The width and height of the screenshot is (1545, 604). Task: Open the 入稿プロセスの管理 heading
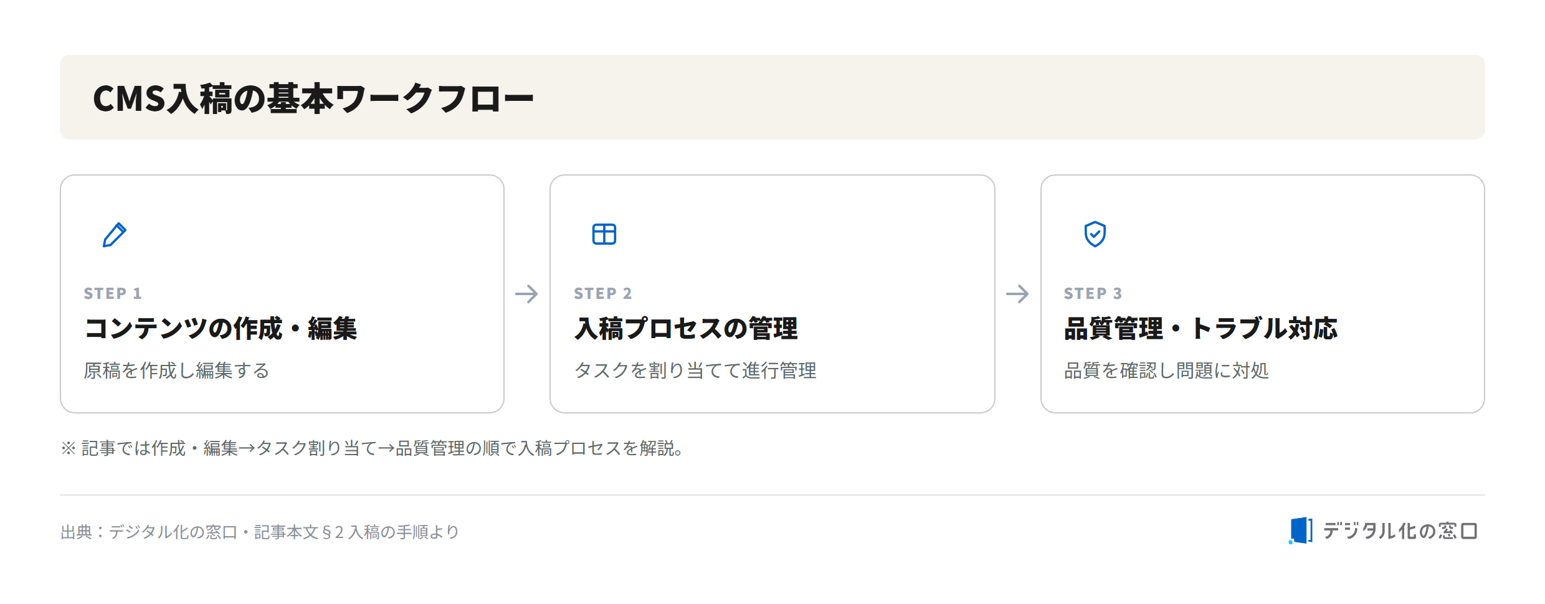(686, 329)
